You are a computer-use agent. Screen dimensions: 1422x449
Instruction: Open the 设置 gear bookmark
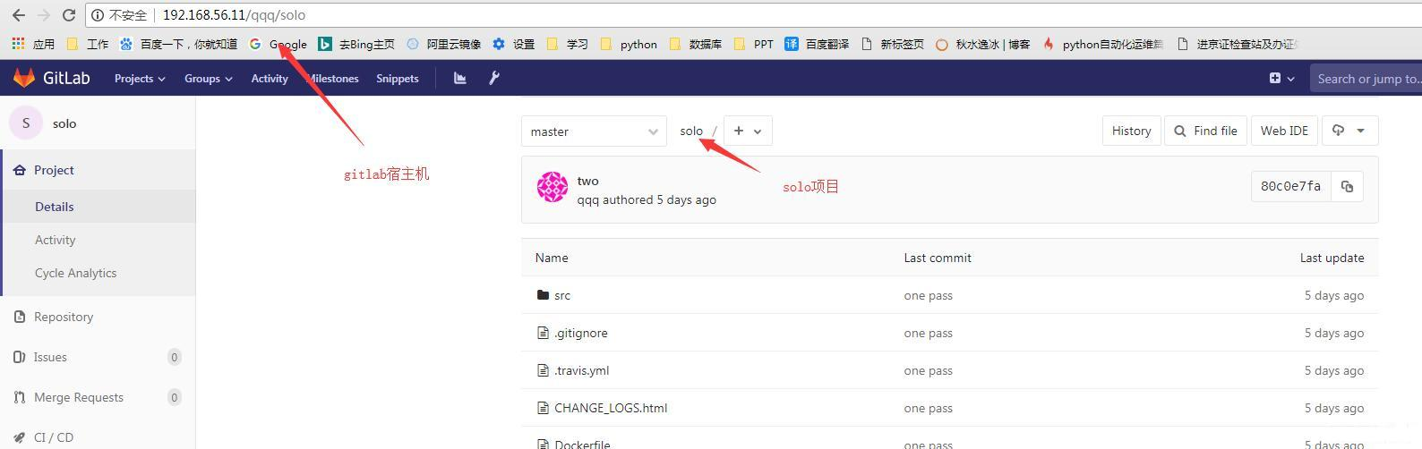tap(513, 44)
